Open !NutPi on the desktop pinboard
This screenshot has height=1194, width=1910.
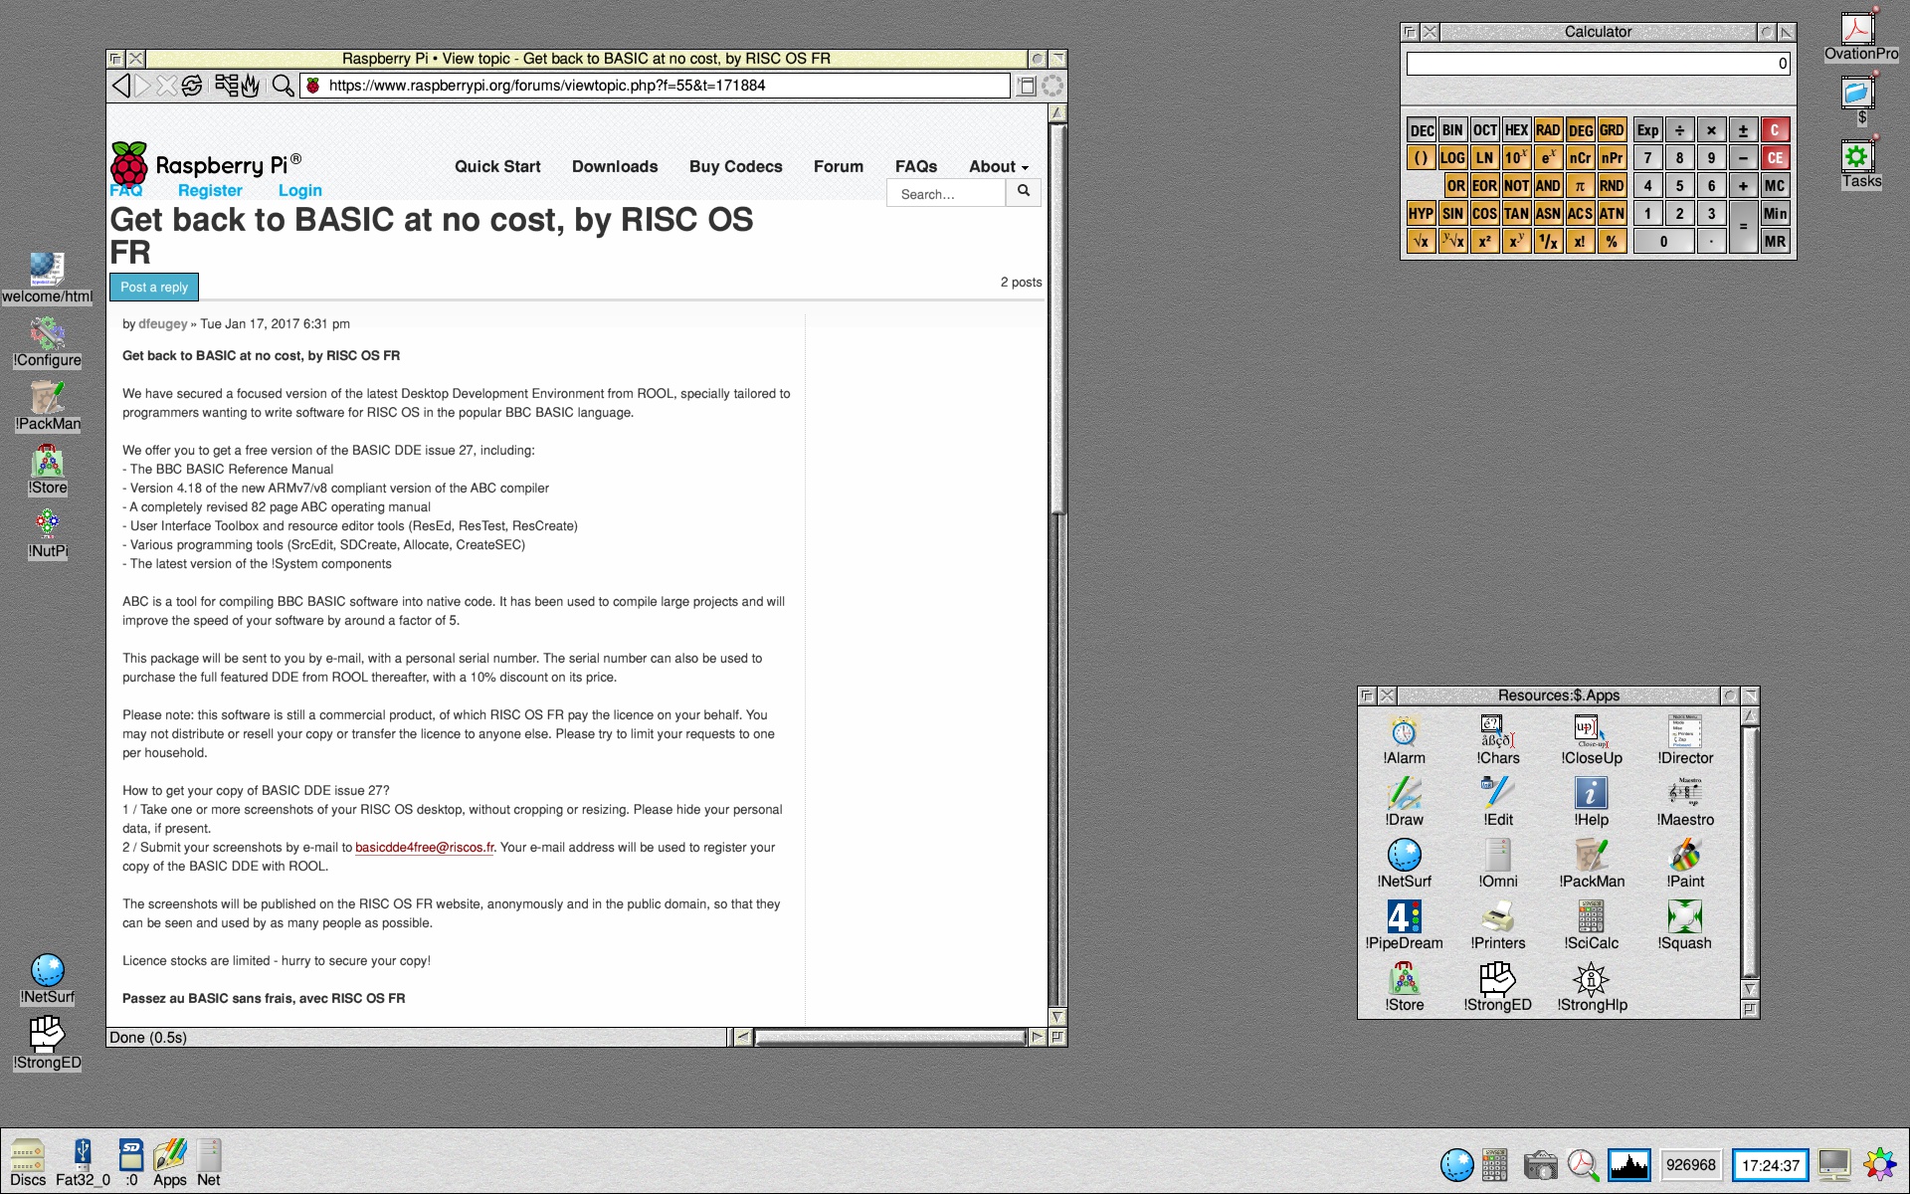48,533
